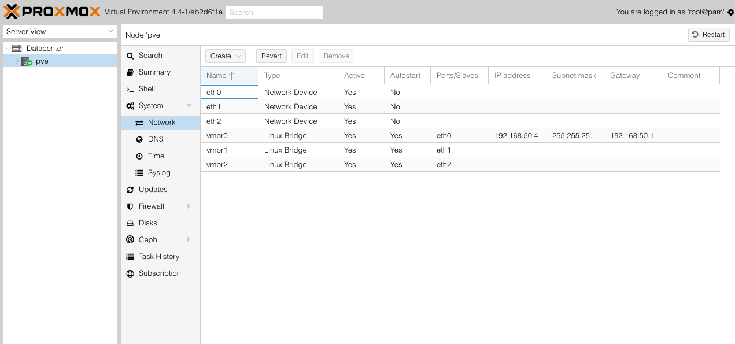735x344 pixels.
Task: Click the Revert button
Action: coord(271,56)
